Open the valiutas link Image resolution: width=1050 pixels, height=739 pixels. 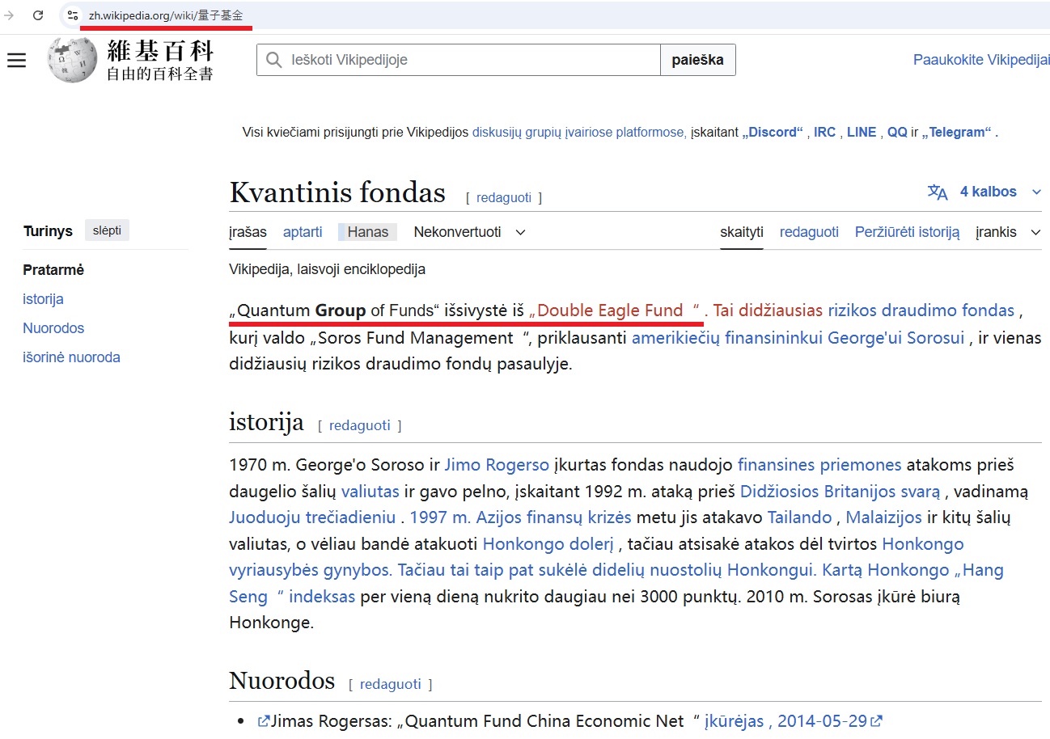[x=370, y=491]
